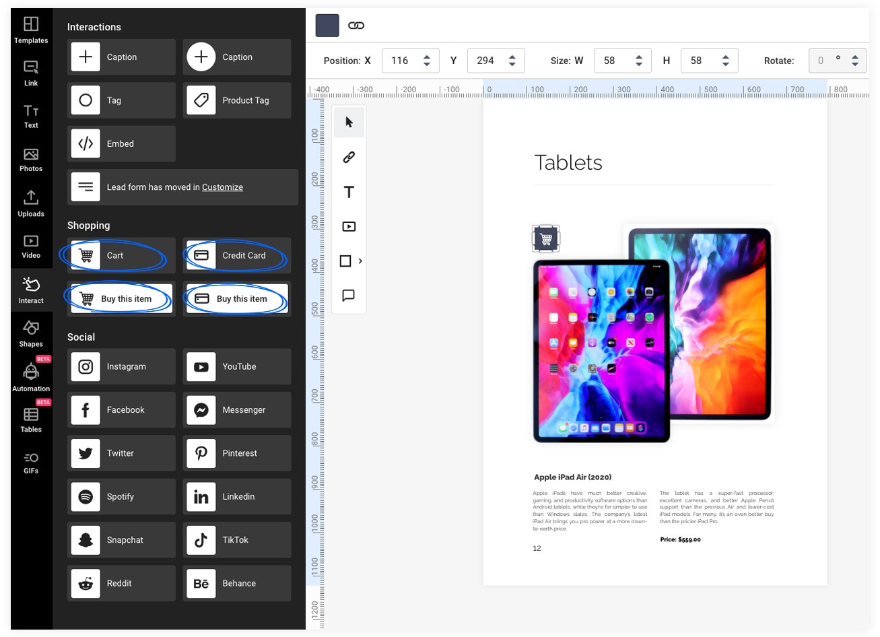Add the cart 'Buy this item' button
Viewport: 880px width, 637px height.
121,299
